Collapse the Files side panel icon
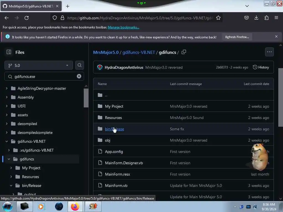283x212 pixels. 9,52
